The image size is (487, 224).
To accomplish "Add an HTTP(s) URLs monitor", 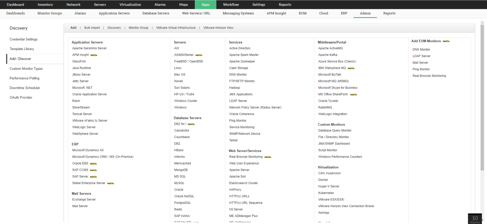I will tap(239, 196).
